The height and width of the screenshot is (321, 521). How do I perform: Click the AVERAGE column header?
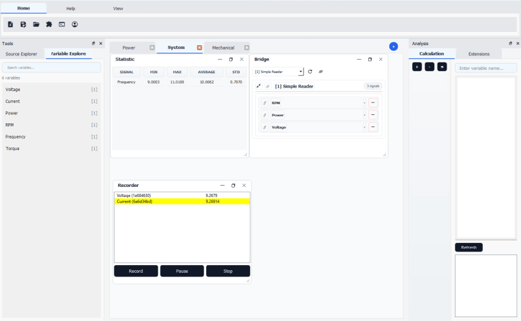pyautogui.click(x=207, y=72)
